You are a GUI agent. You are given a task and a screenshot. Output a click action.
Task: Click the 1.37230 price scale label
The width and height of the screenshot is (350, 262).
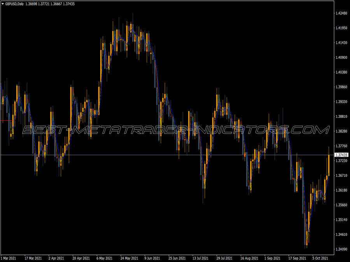tap(341, 161)
